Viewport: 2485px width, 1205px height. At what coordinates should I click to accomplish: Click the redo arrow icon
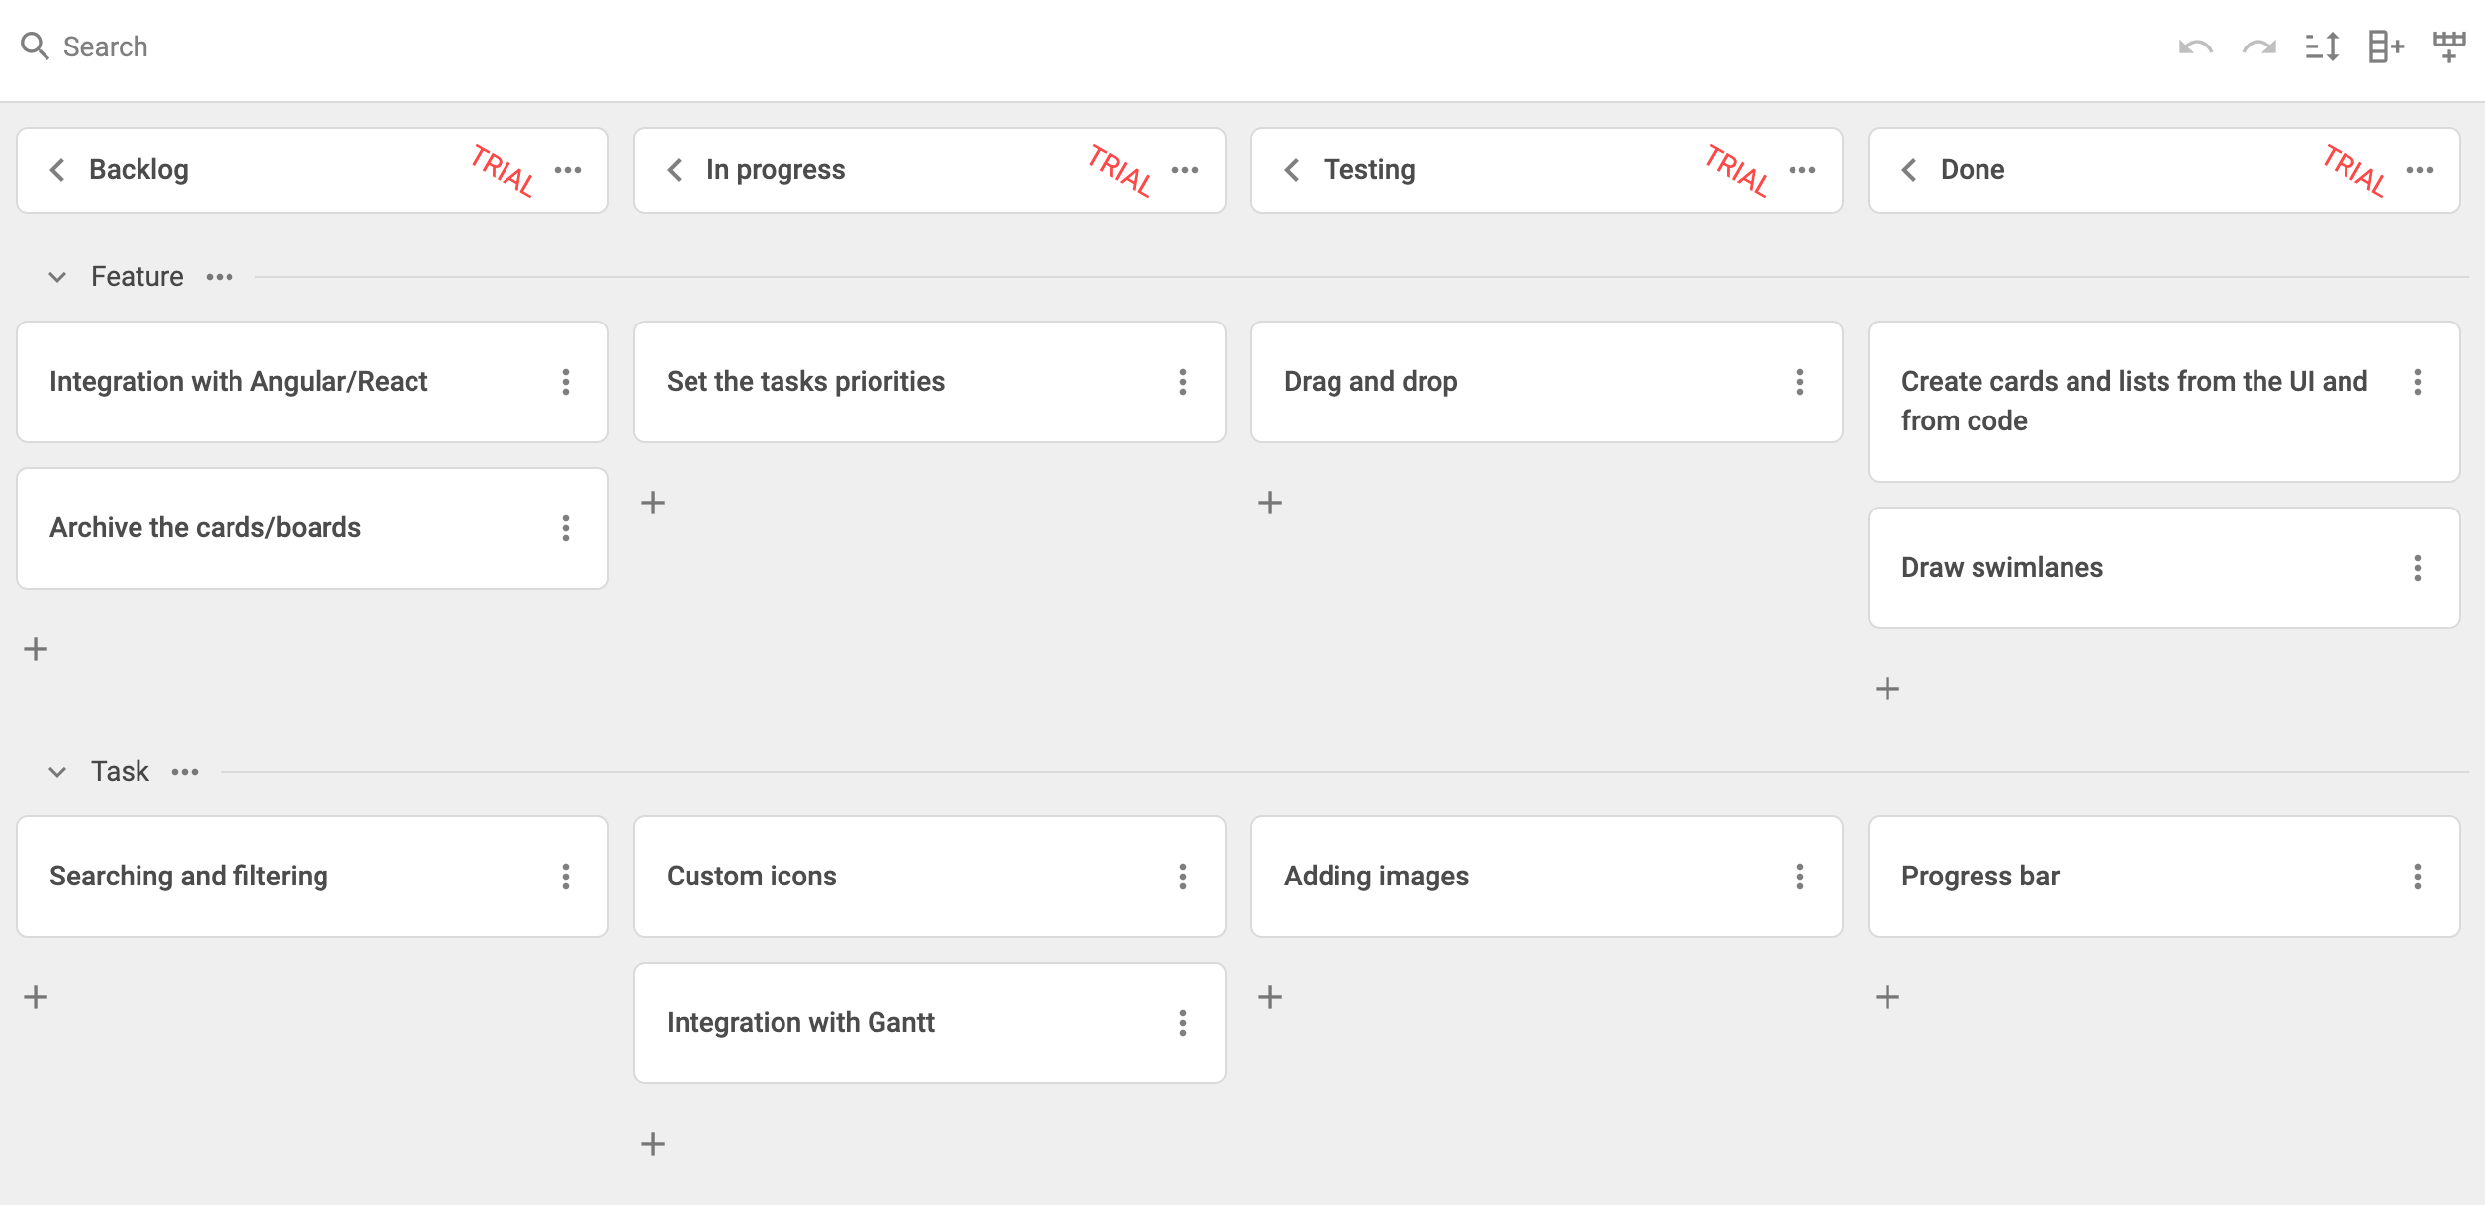coord(2259,46)
